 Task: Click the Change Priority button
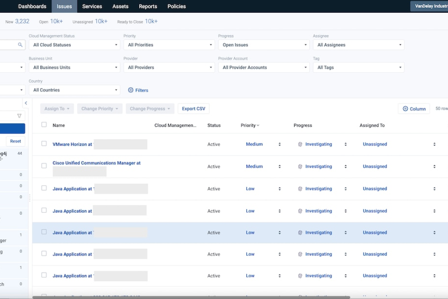click(x=100, y=109)
